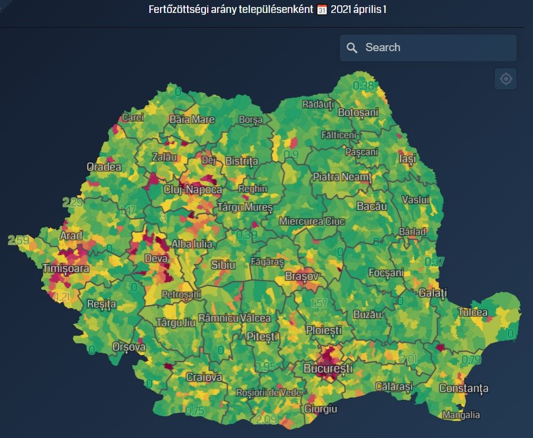Click the Cluj-Napoca city label
533x438 pixels.
193,190
